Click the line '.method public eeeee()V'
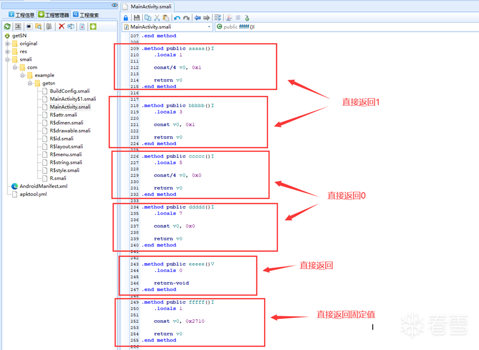479x350 pixels. [178, 264]
